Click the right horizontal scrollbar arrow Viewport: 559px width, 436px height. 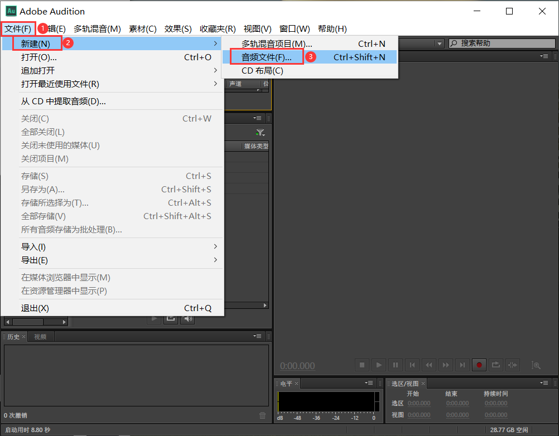pos(64,322)
